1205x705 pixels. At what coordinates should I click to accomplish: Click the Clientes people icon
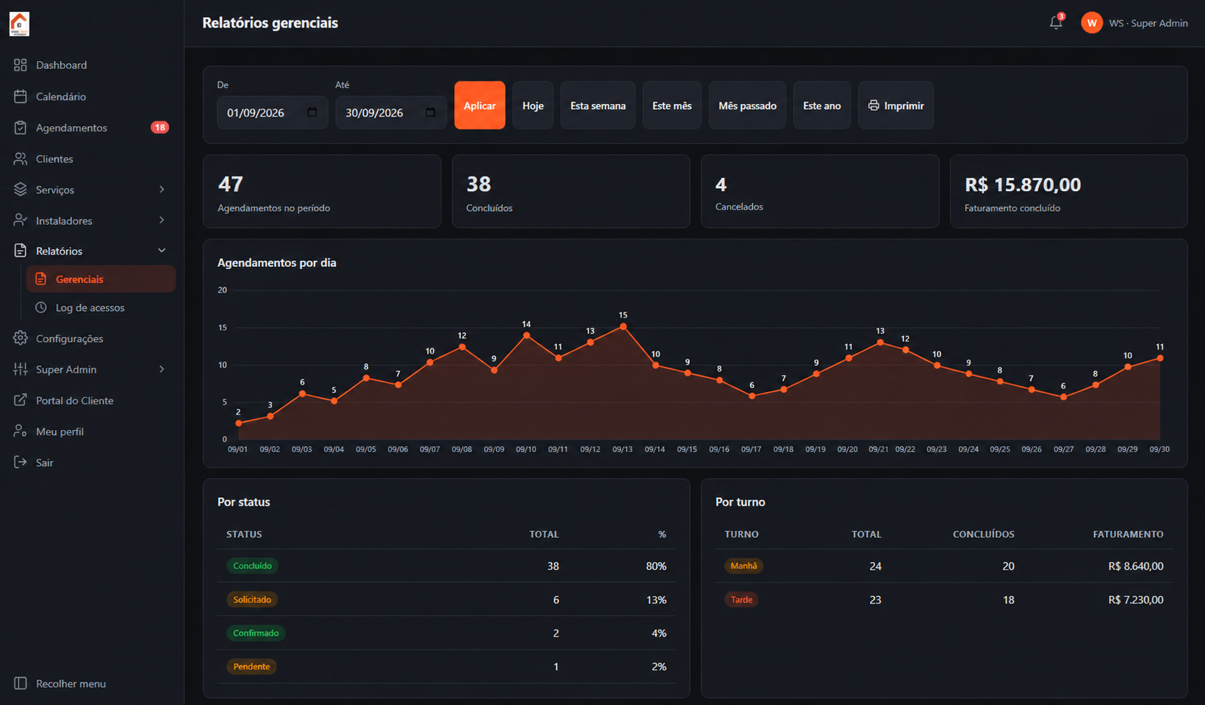pyautogui.click(x=21, y=159)
